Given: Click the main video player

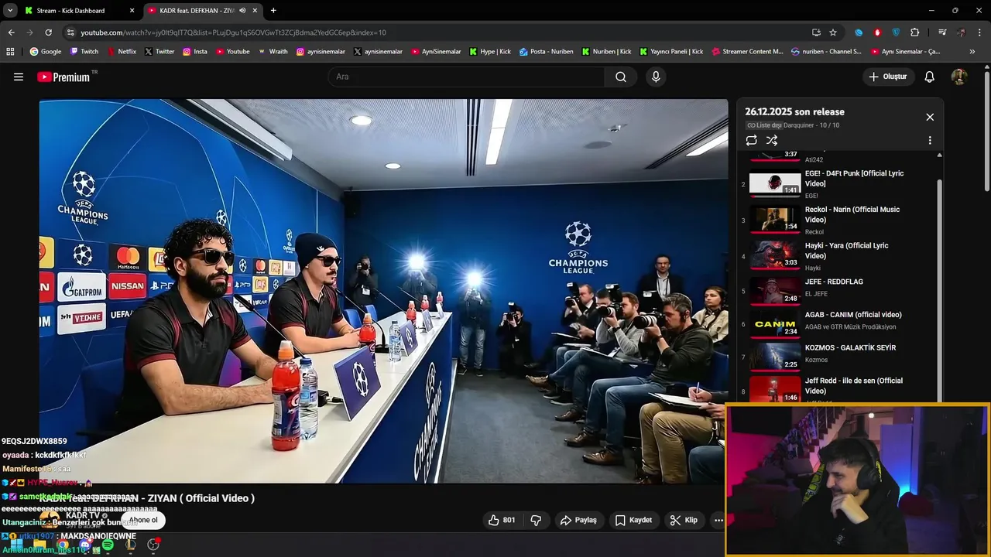Looking at the screenshot, I should click(x=383, y=291).
